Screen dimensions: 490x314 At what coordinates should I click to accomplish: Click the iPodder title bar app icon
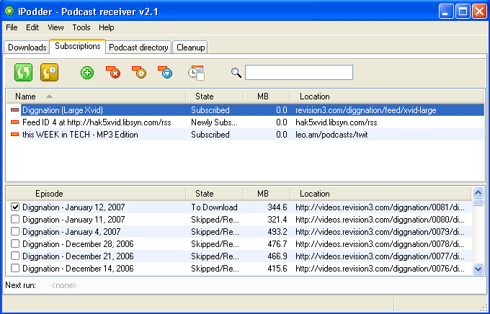[9, 12]
